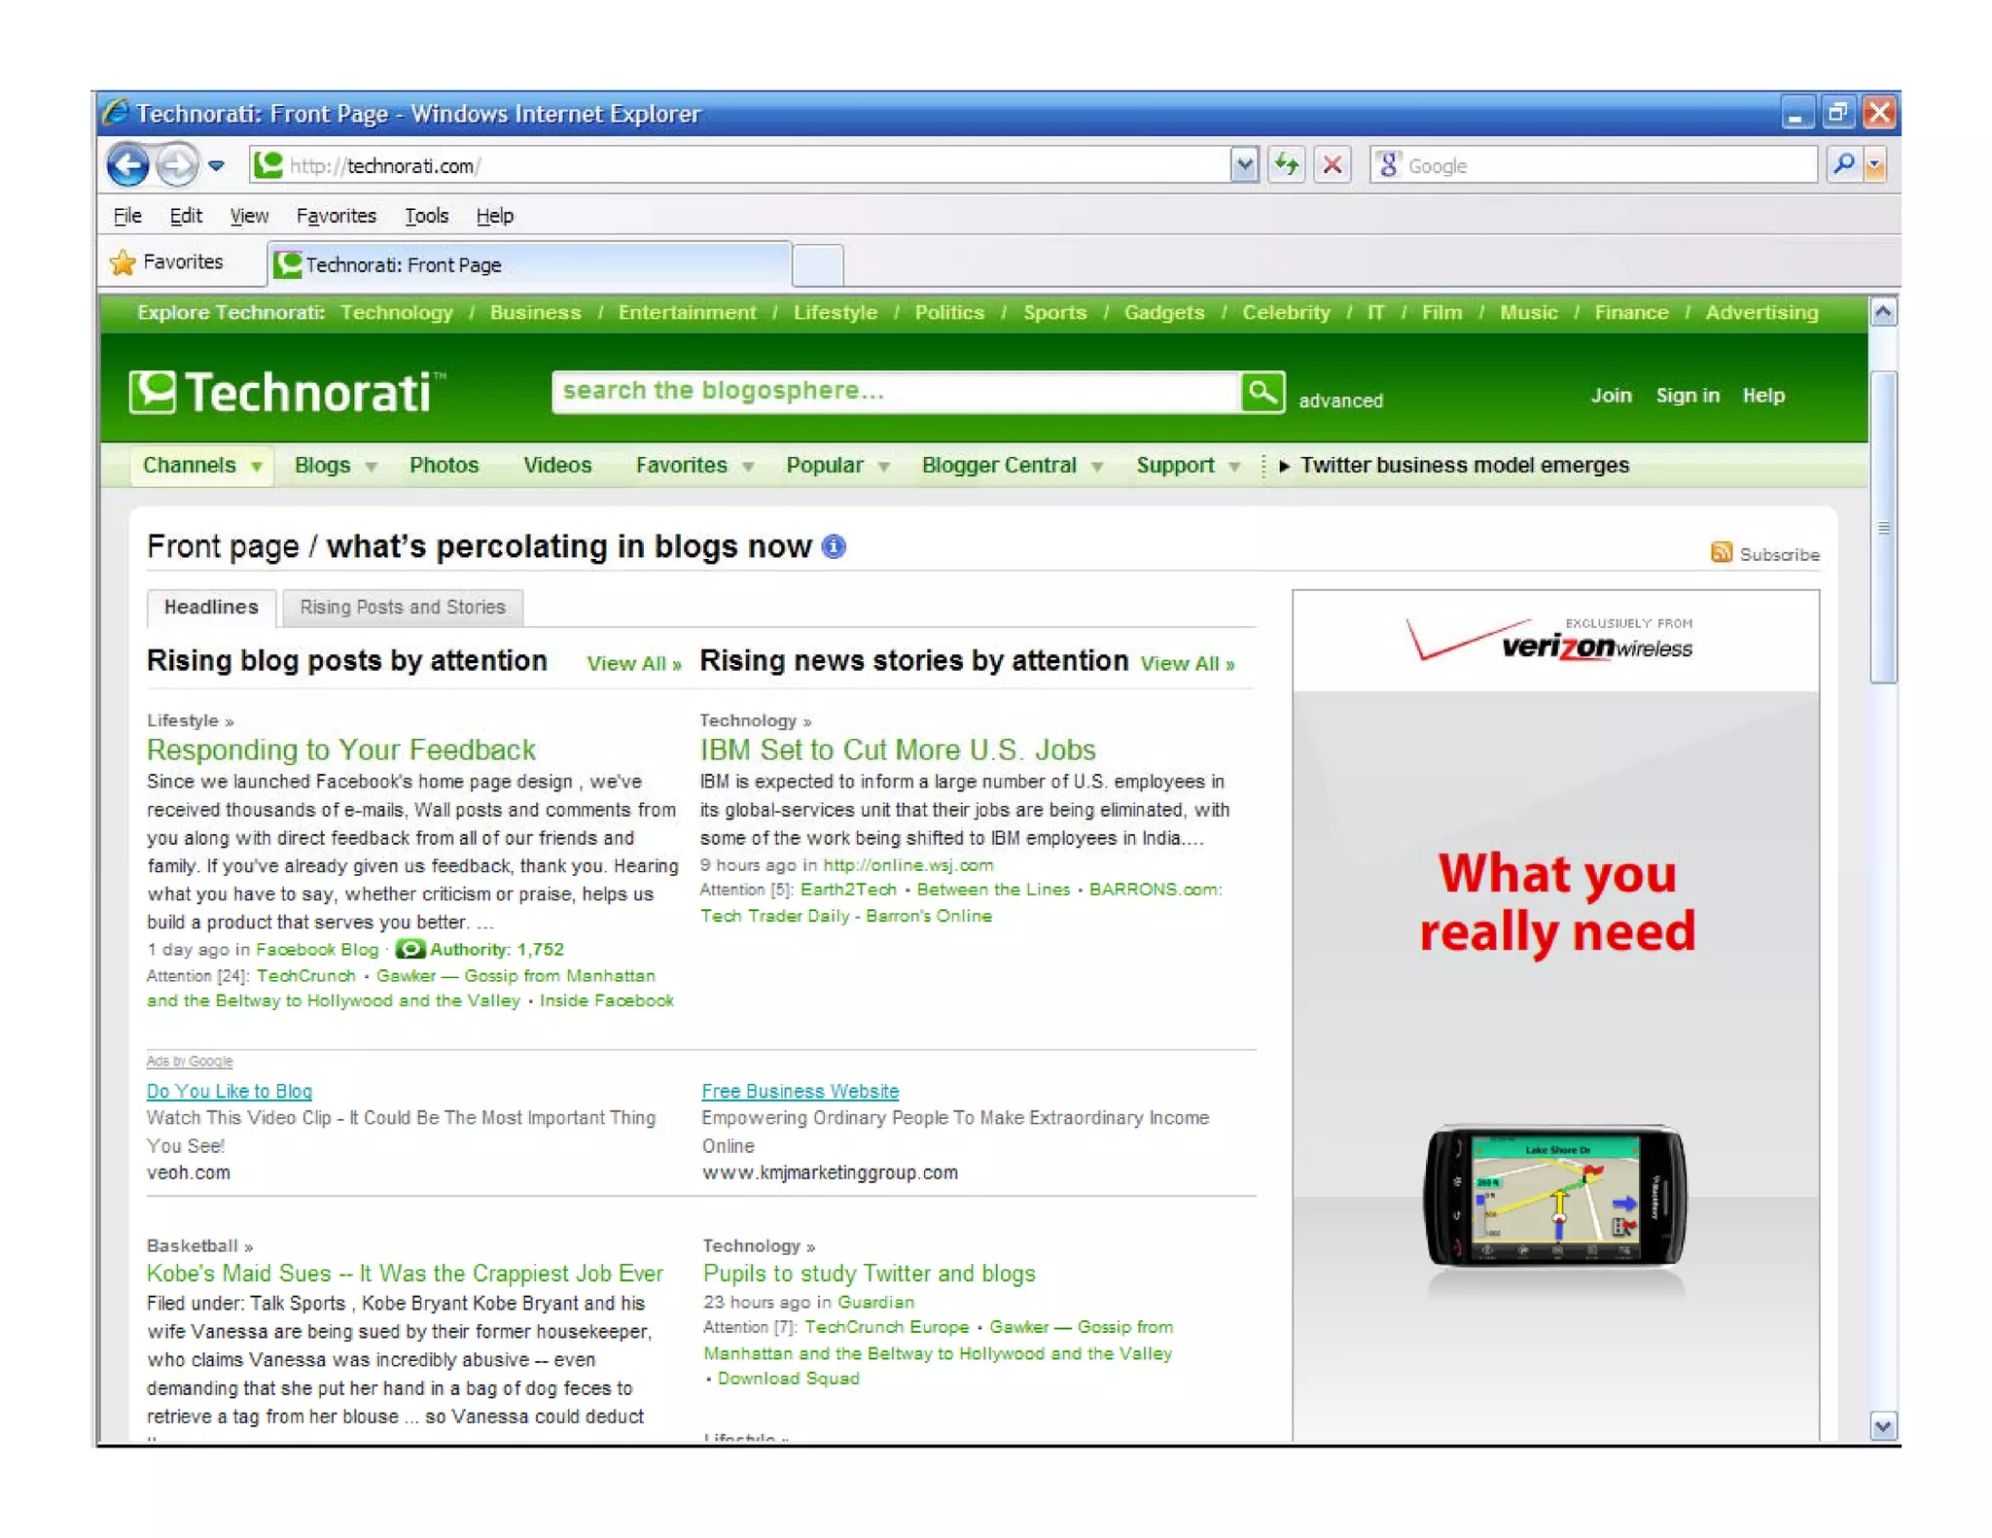Open the advanced search link
The image size is (1992, 1538).
point(1340,401)
